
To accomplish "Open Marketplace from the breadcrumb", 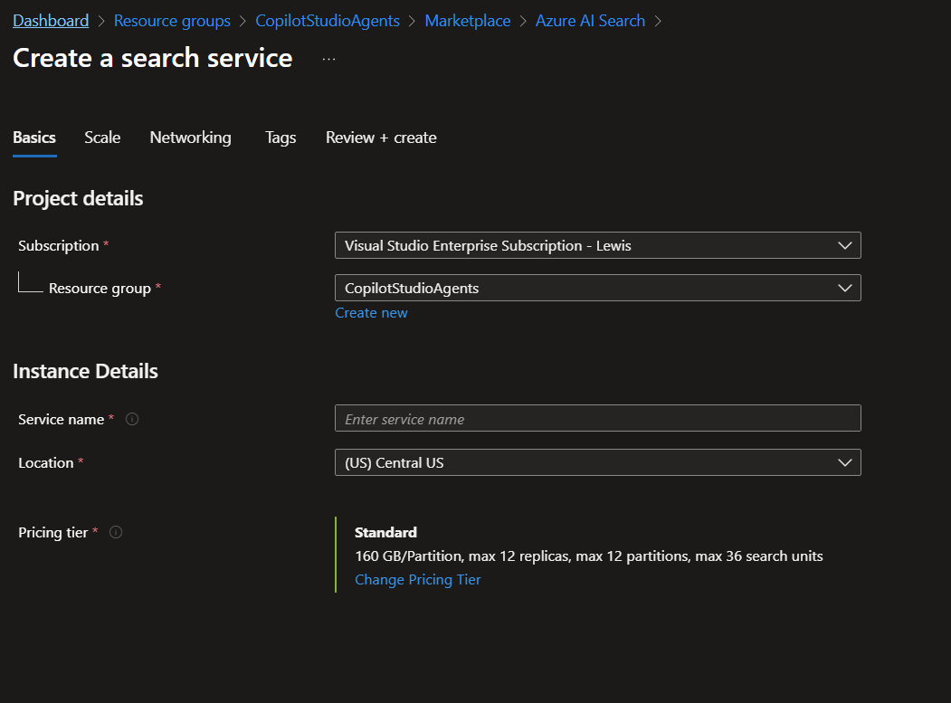I will (467, 20).
